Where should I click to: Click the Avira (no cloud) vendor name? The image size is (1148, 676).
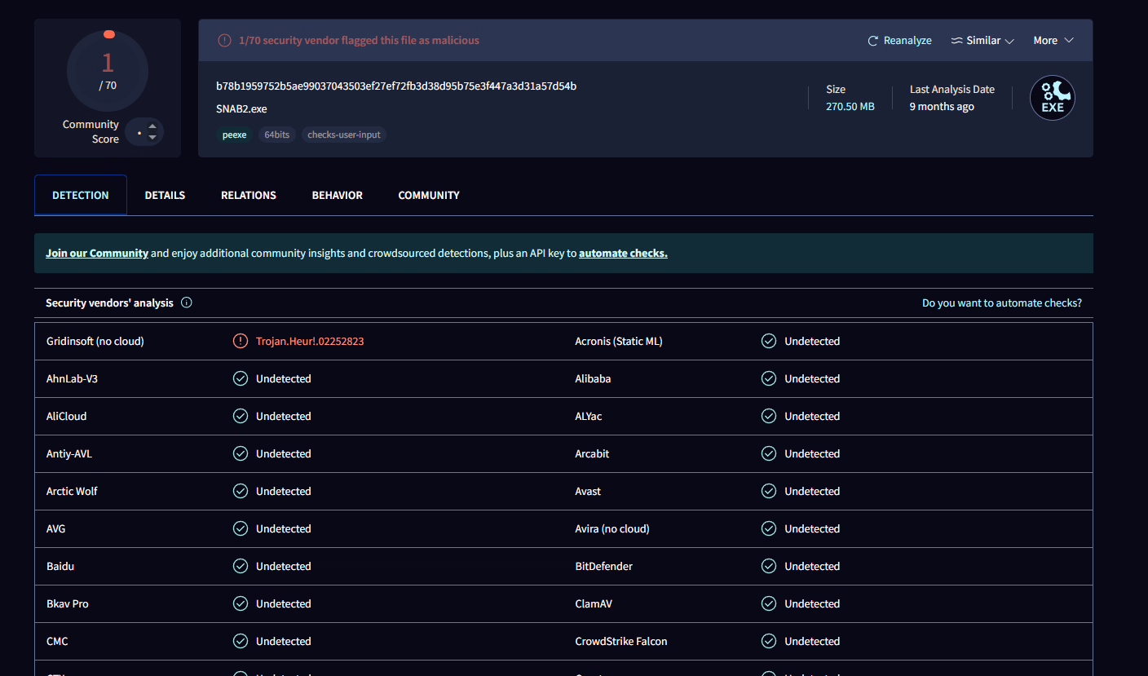pos(612,528)
